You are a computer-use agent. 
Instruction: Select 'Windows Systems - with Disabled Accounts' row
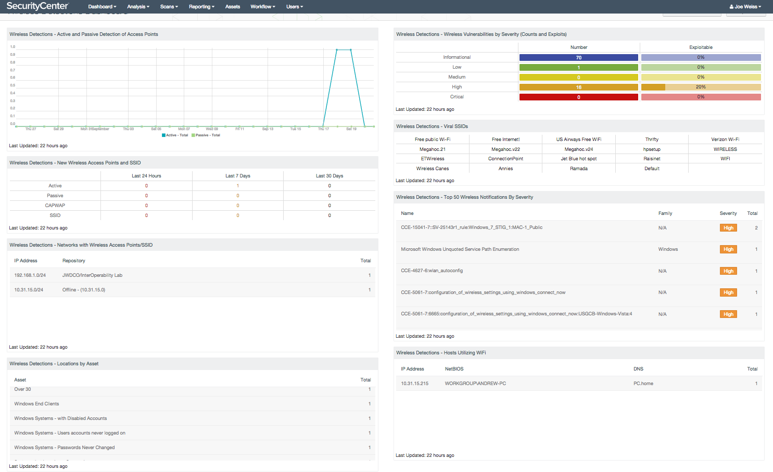coord(193,418)
